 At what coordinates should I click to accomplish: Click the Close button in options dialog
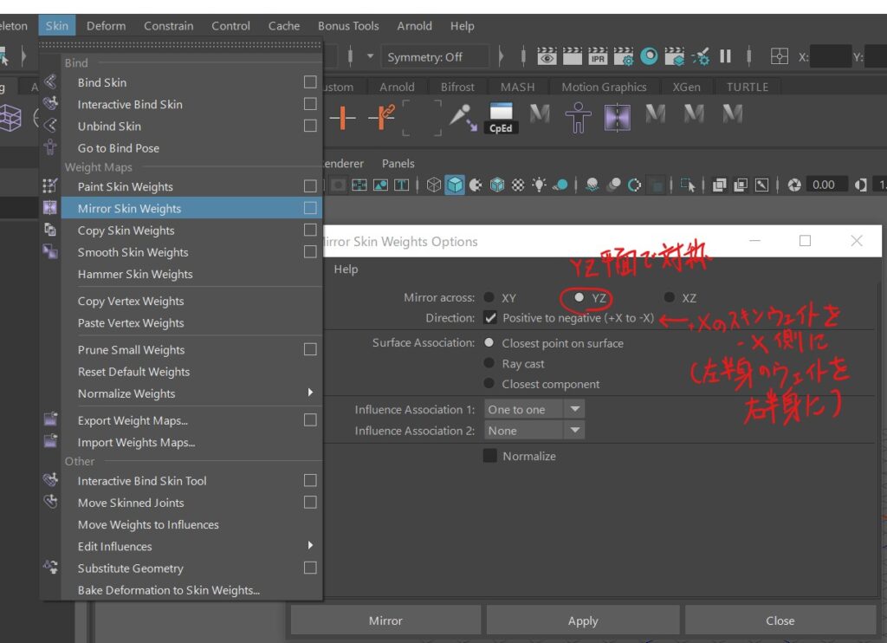pos(780,620)
